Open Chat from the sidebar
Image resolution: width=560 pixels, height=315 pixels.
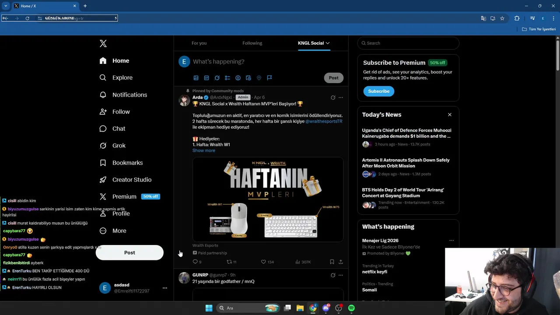pyautogui.click(x=112, y=129)
